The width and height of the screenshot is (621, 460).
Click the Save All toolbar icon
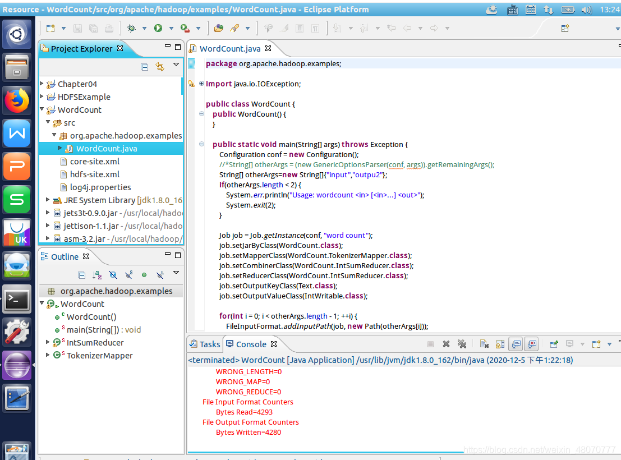click(x=94, y=28)
